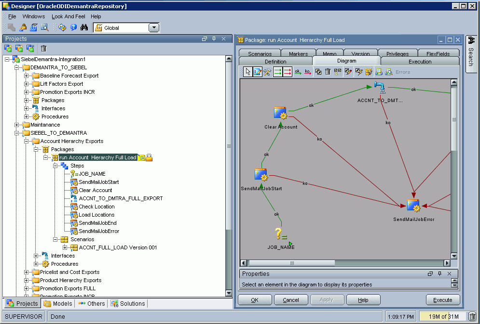Click the diagram horizontal scrollbar thumb
Viewport: 480px width, 324px height.
click(x=292, y=263)
